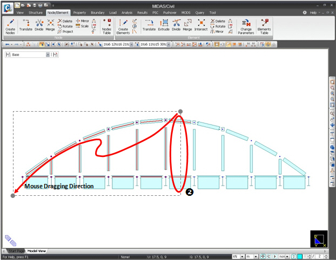Viewport: 336px width, 260px height.
Task: Click the view orientation cube thumbnail
Action: click(318, 239)
